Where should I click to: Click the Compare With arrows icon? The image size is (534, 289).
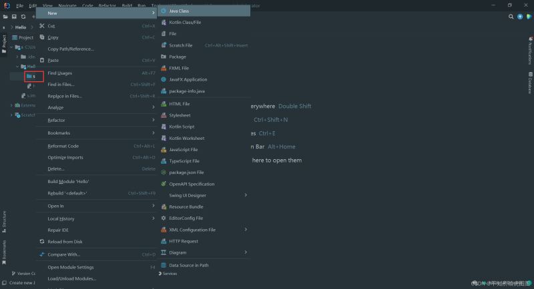tap(42, 254)
